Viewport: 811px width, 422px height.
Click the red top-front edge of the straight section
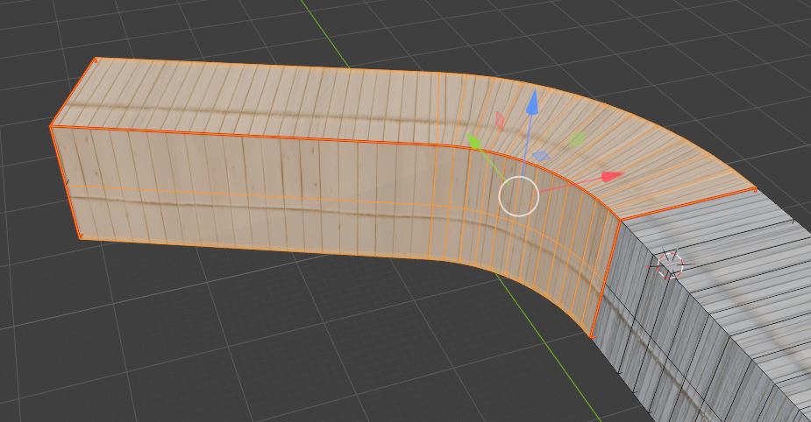[x=263, y=137]
